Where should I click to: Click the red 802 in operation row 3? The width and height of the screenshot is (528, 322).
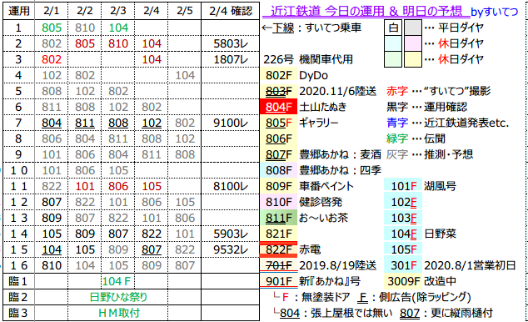tap(52, 59)
